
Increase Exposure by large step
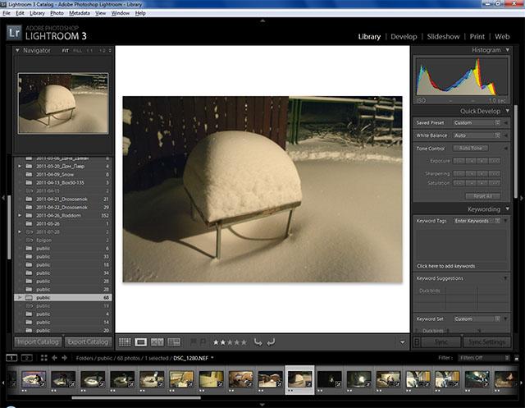494,161
